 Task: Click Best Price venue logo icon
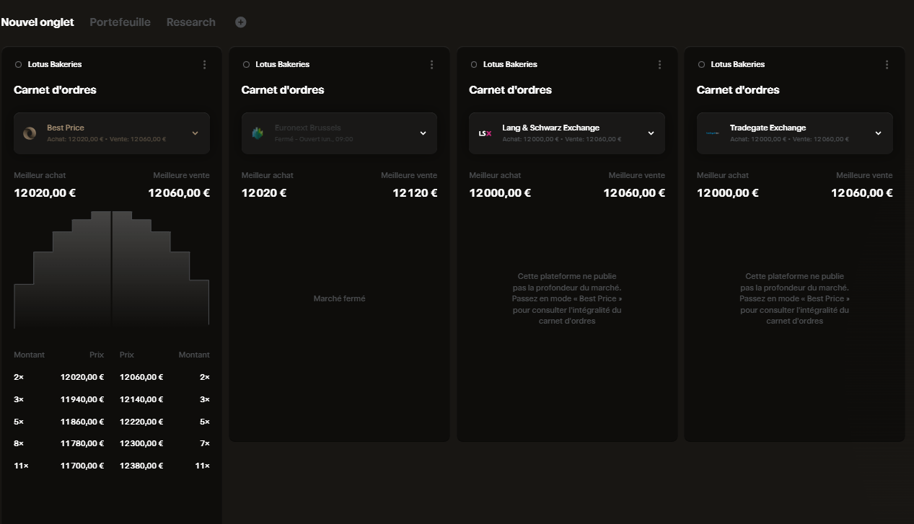click(x=30, y=133)
